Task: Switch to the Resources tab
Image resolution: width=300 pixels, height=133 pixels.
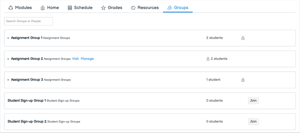Action: click(145, 8)
